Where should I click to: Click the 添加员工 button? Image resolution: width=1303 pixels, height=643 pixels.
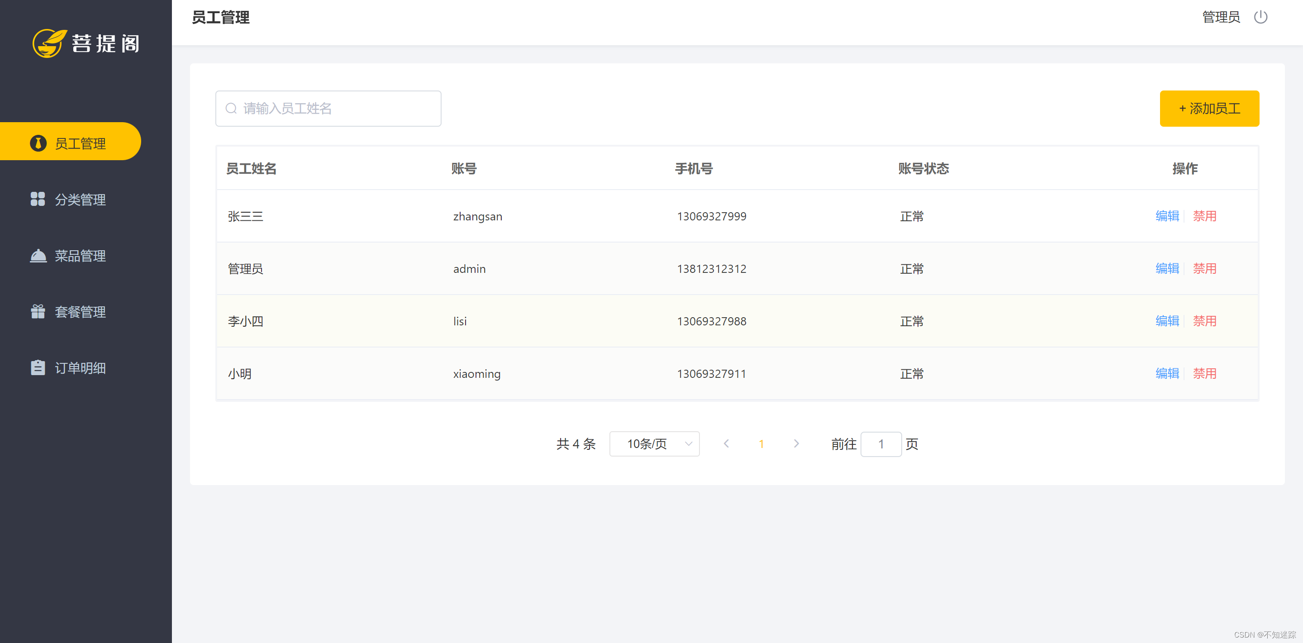[1209, 108]
